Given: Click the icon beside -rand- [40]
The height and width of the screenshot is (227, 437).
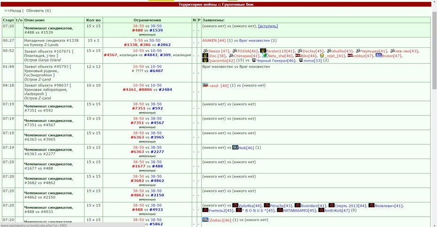Looking at the screenshot, I should 205,85.
